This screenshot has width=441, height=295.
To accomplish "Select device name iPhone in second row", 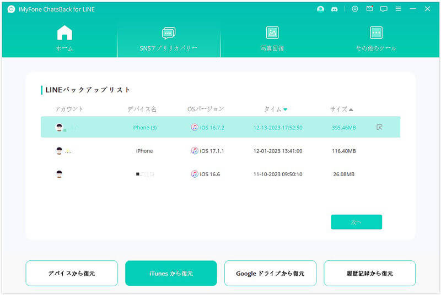I will pos(144,151).
